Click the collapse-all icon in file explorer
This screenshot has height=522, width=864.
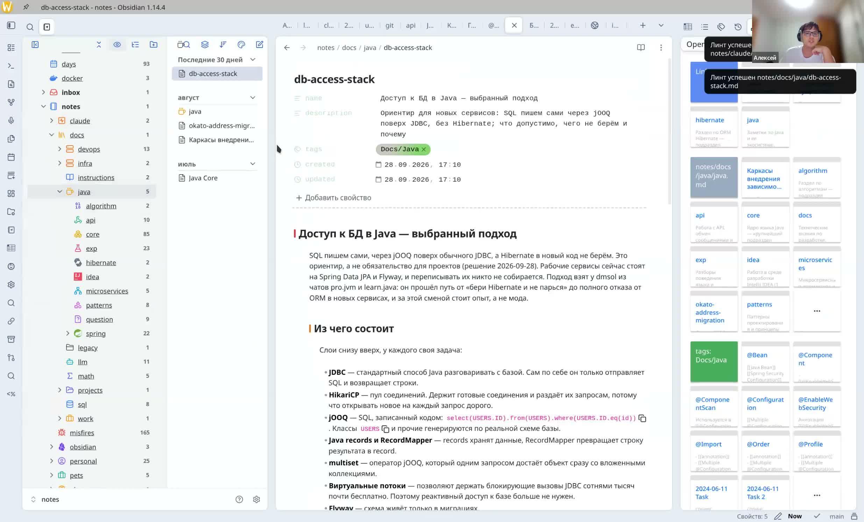point(99,44)
